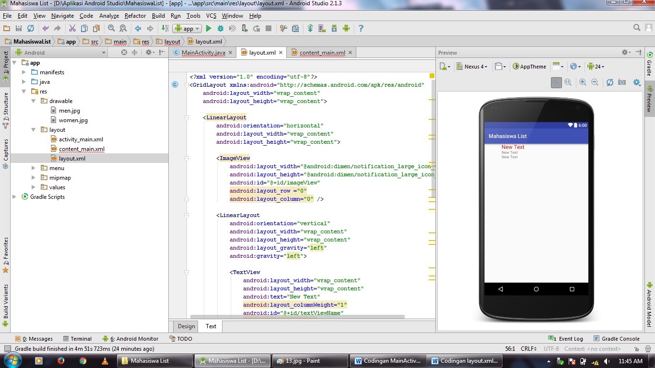Toggle the Favorites tool window tab
Image resolution: width=655 pixels, height=368 pixels.
click(5, 255)
